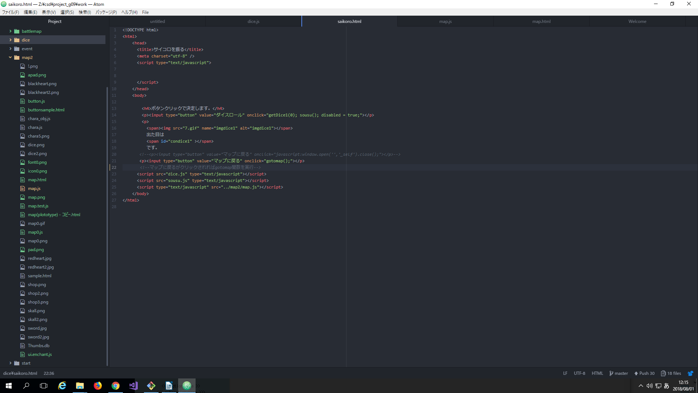
Task: Select sword2.jpg in the tree
Action: (39, 337)
